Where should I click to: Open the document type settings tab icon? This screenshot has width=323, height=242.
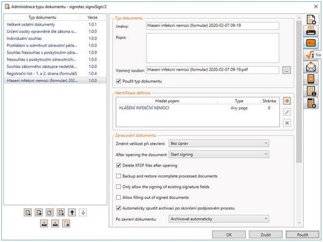[311, 19]
